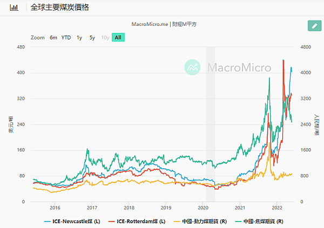The image size is (324, 228).
Task: Open the MacroMicro.me | 財經M平方 subtitle
Action: 164,24
